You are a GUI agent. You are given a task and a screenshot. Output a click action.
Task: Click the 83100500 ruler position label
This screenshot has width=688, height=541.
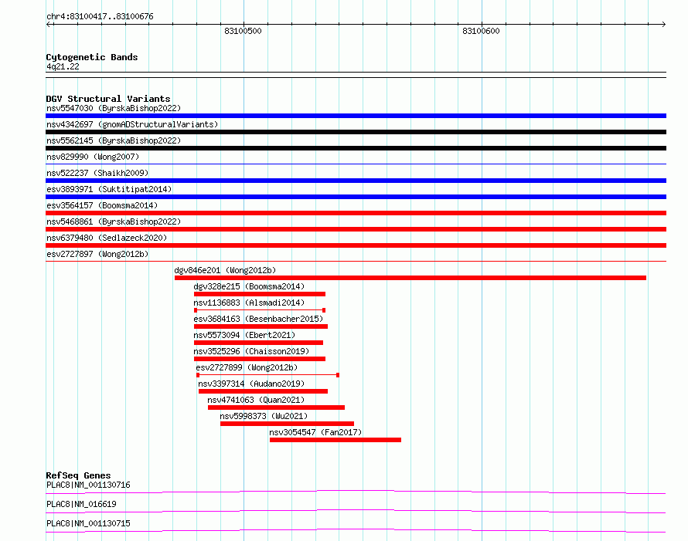click(243, 31)
